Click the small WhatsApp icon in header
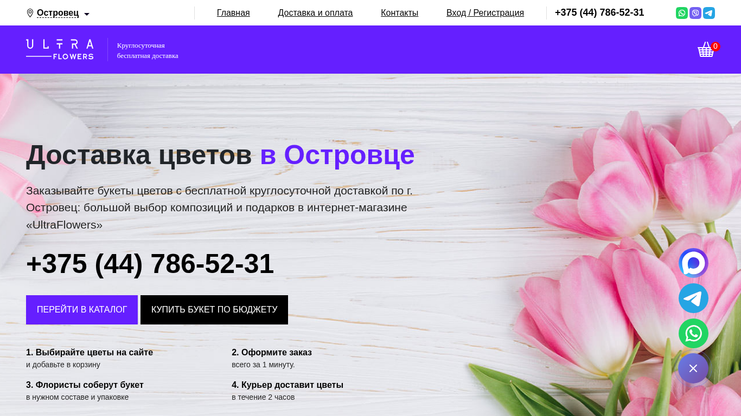741x416 pixels. coord(682,13)
